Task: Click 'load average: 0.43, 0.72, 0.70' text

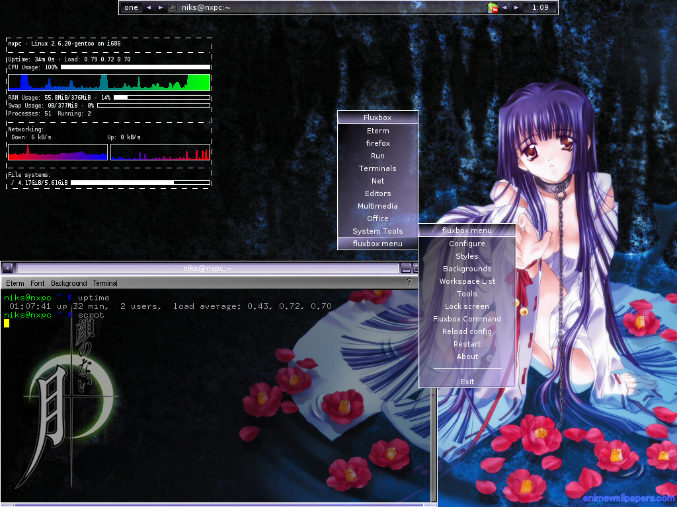Action: 253,306
